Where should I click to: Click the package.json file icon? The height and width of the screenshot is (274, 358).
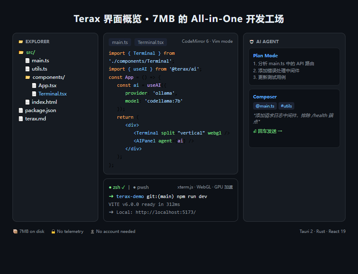click(x=21, y=110)
